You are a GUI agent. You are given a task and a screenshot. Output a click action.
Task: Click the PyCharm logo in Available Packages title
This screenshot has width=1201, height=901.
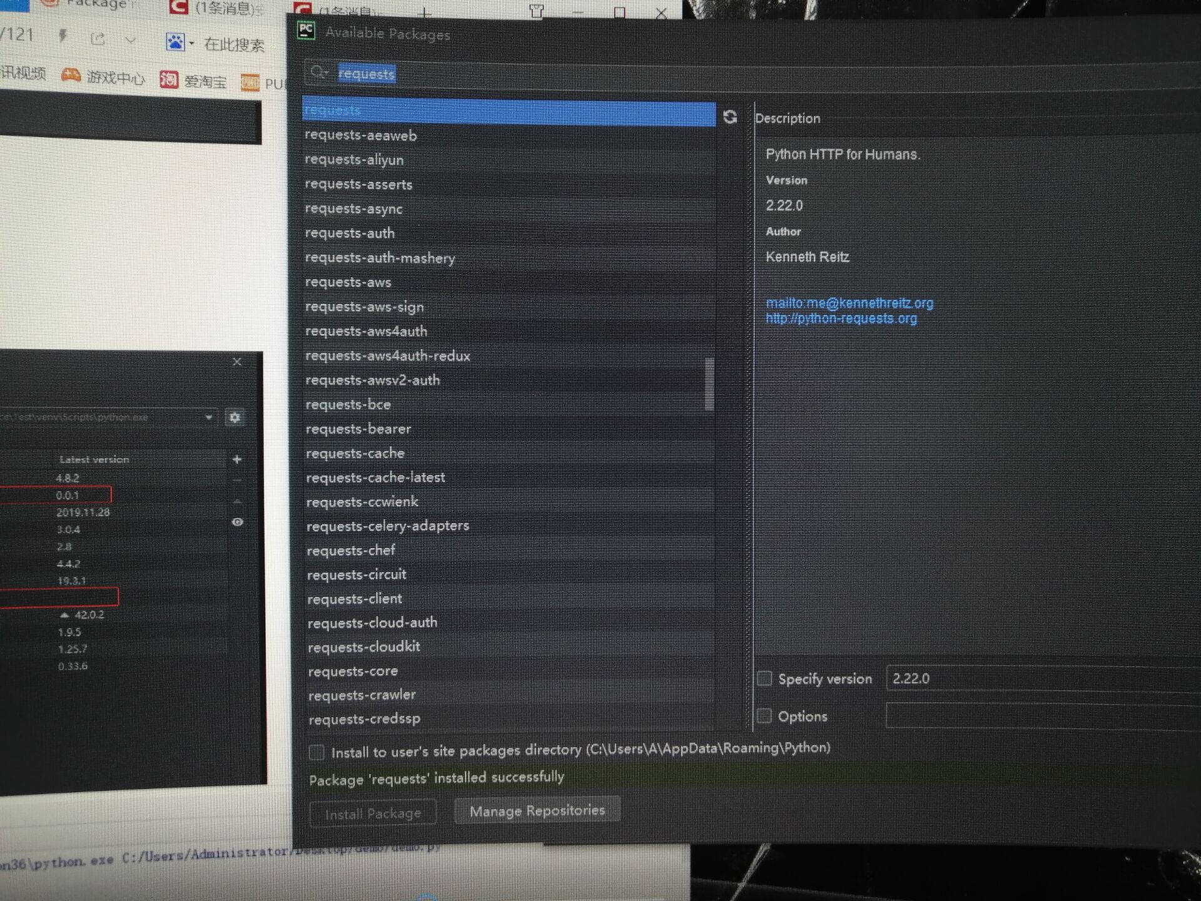[307, 30]
